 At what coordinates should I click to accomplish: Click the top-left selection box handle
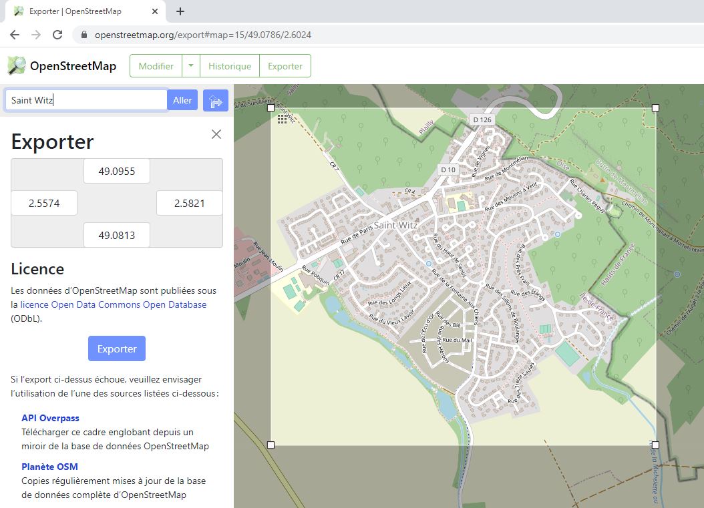[271, 107]
